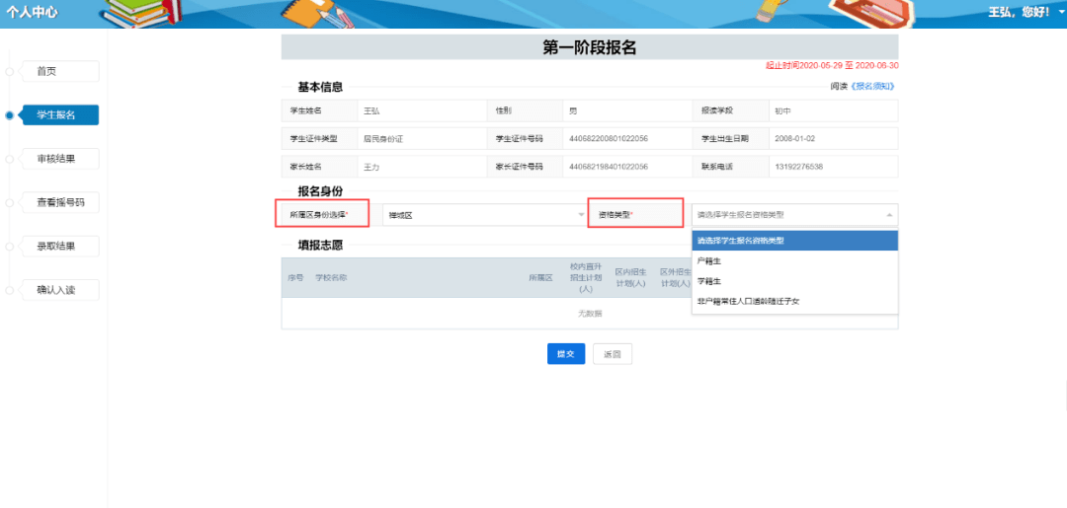
Task: Click the 性别 value 男
Action: point(573,110)
